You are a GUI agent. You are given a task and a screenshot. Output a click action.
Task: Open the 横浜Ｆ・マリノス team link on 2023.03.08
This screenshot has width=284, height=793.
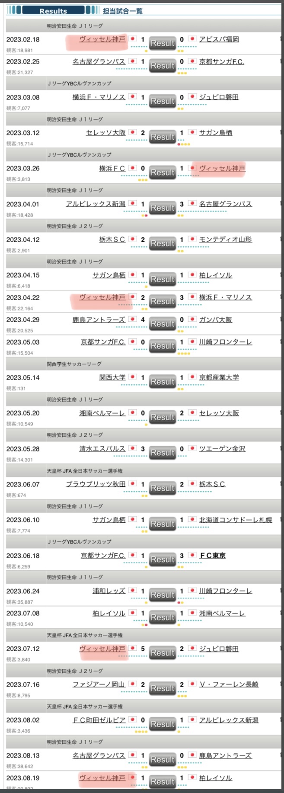[x=99, y=97]
